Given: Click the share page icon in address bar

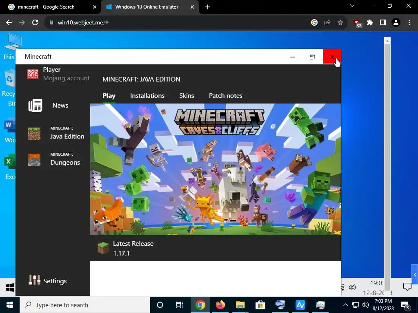Looking at the screenshot, I should (x=327, y=23).
